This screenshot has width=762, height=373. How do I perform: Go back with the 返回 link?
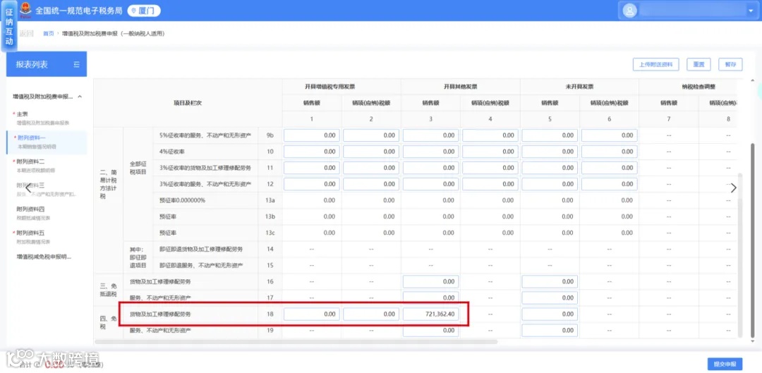pos(26,34)
